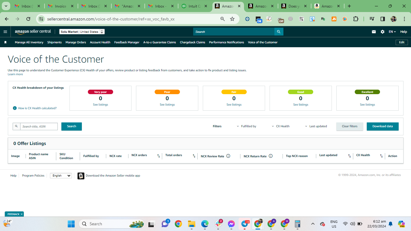Go back using the browser back arrow
Image resolution: width=411 pixels, height=231 pixels.
pyautogui.click(x=7, y=19)
